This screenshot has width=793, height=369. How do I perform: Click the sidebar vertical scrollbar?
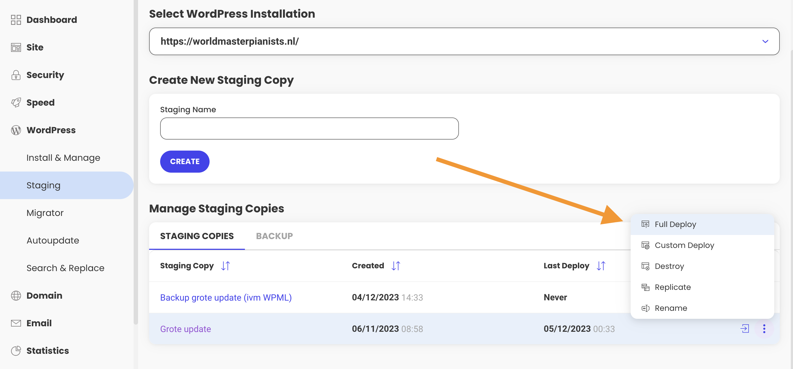click(x=136, y=162)
